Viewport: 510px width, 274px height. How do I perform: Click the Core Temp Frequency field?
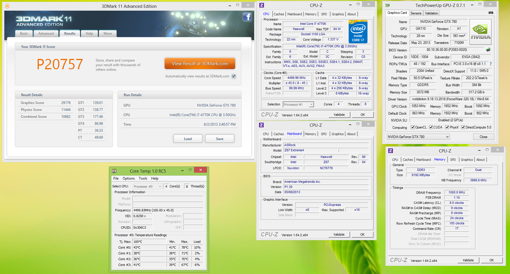pos(168,210)
